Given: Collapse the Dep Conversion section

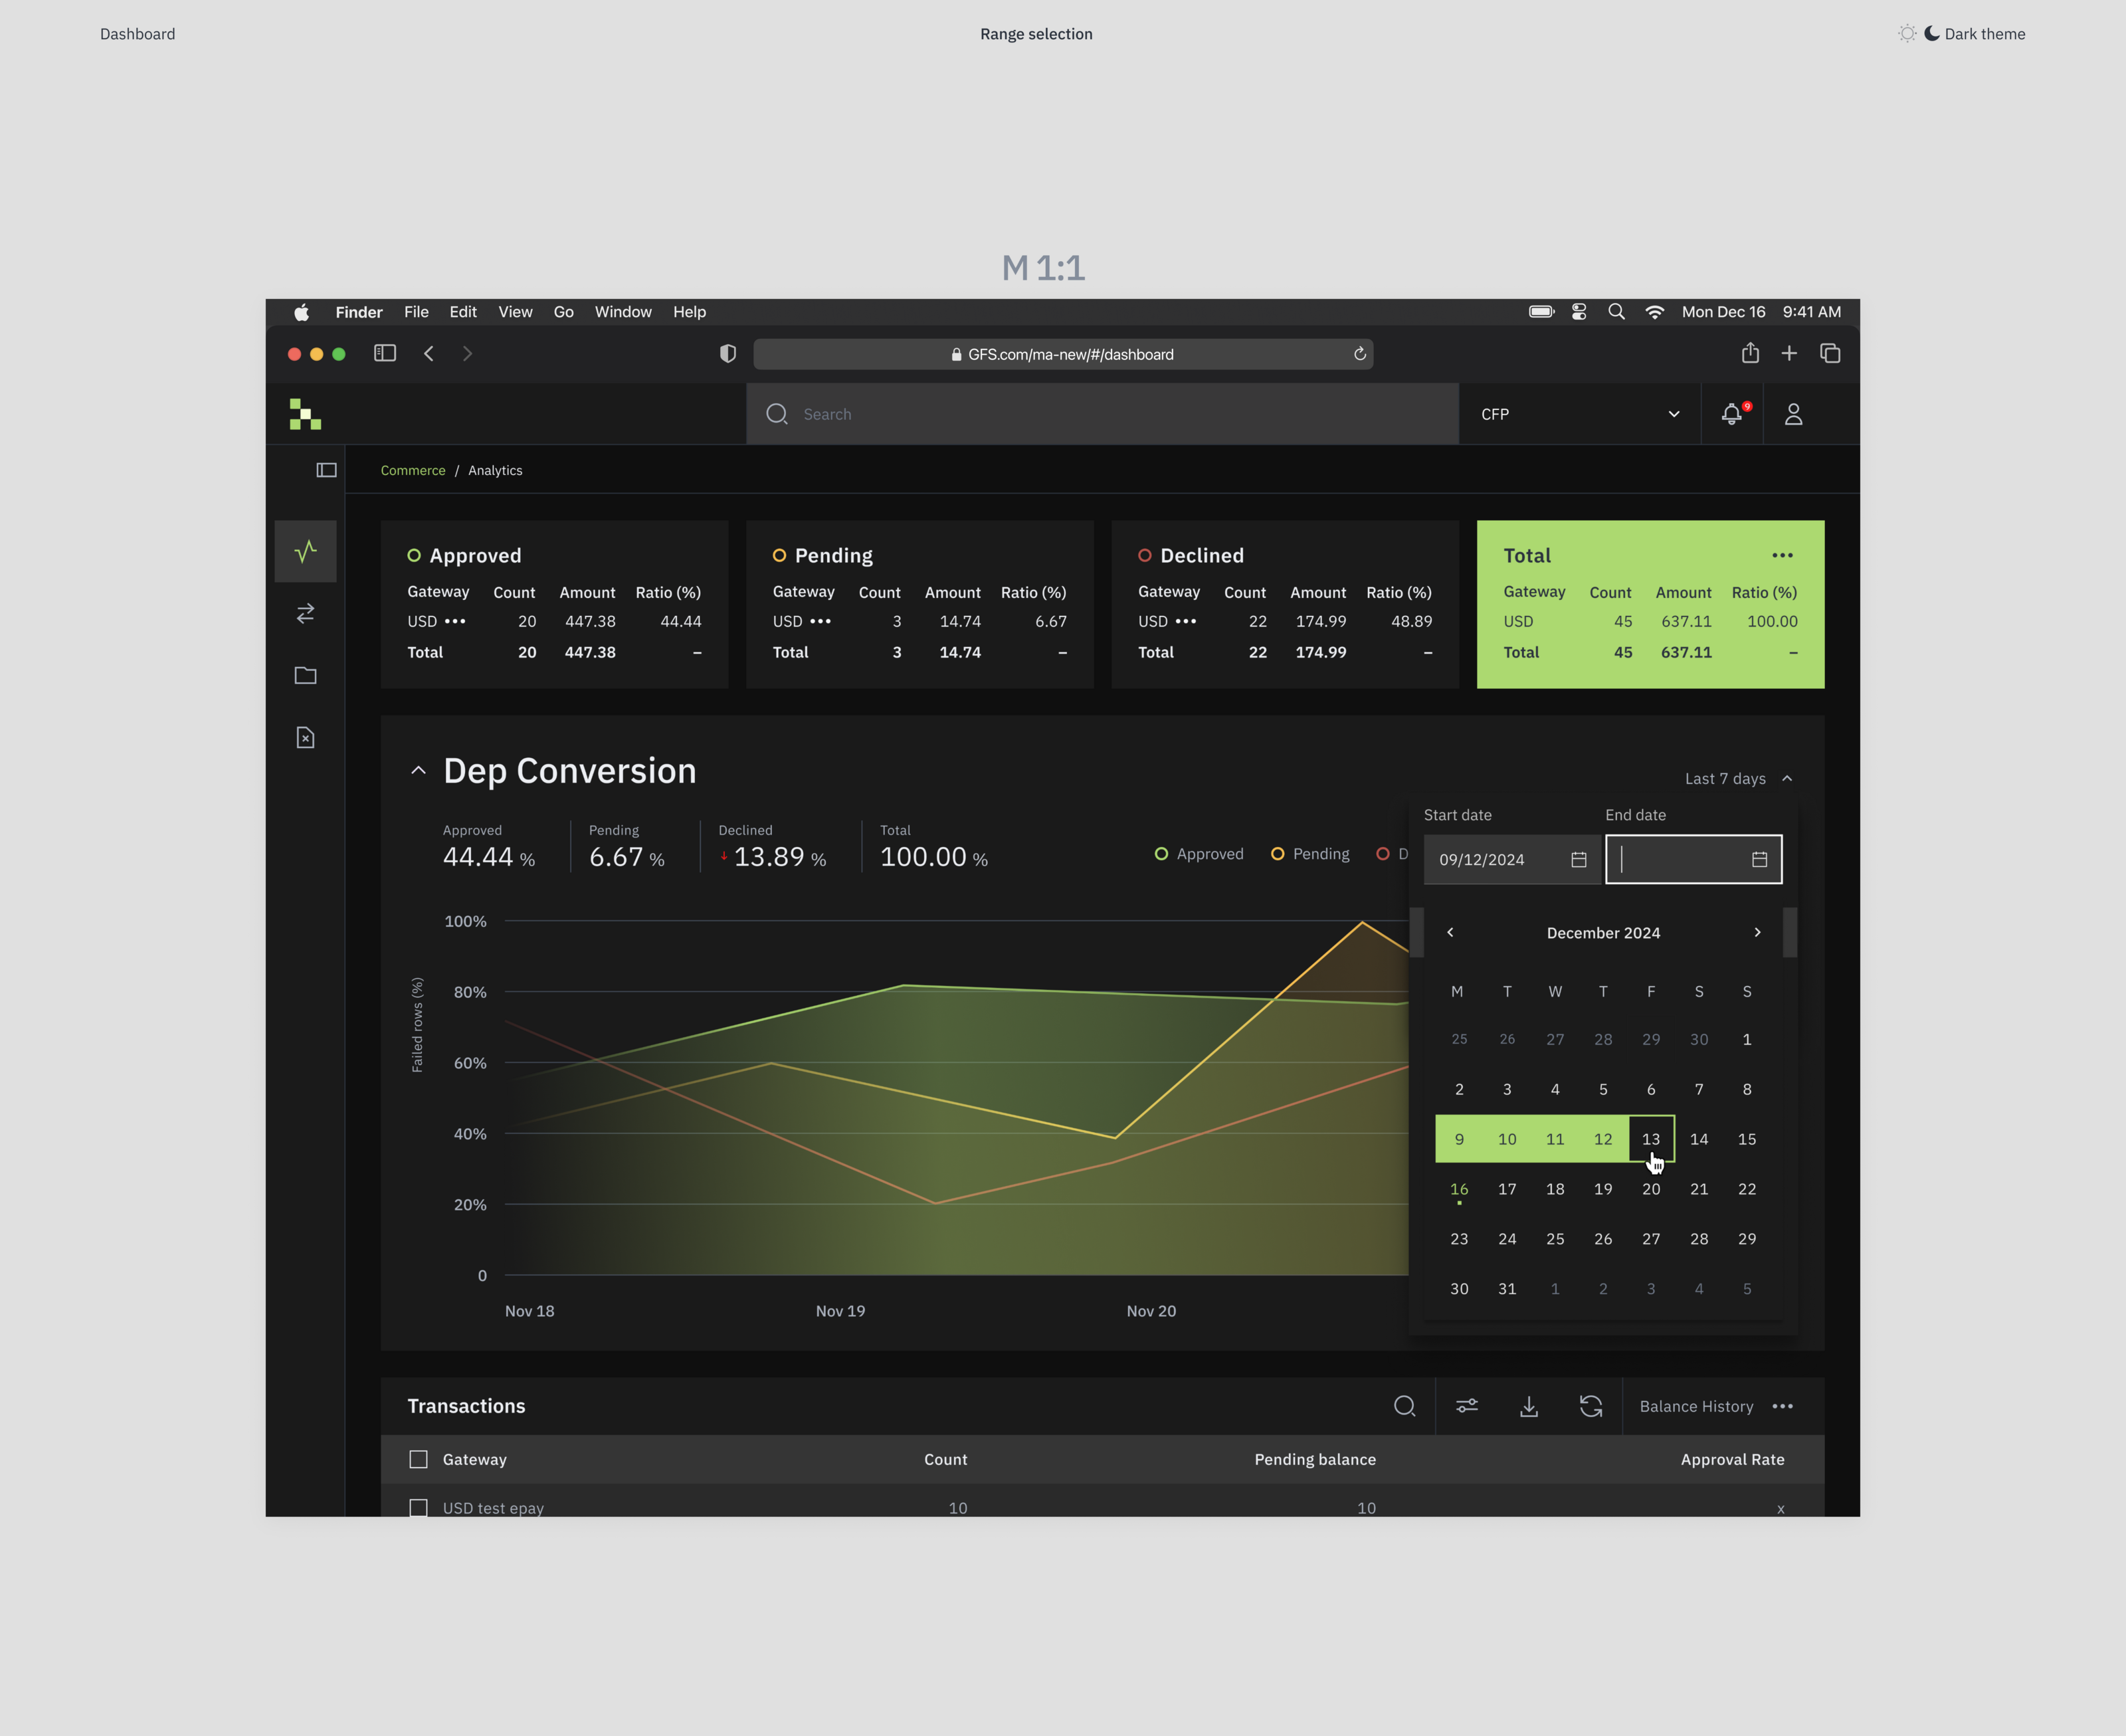Looking at the screenshot, I should (418, 771).
